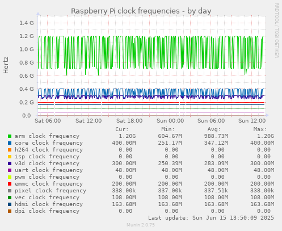282x231 pixels.
Task: Select the "isp clock frequency" legend label
Action: click(x=47, y=157)
